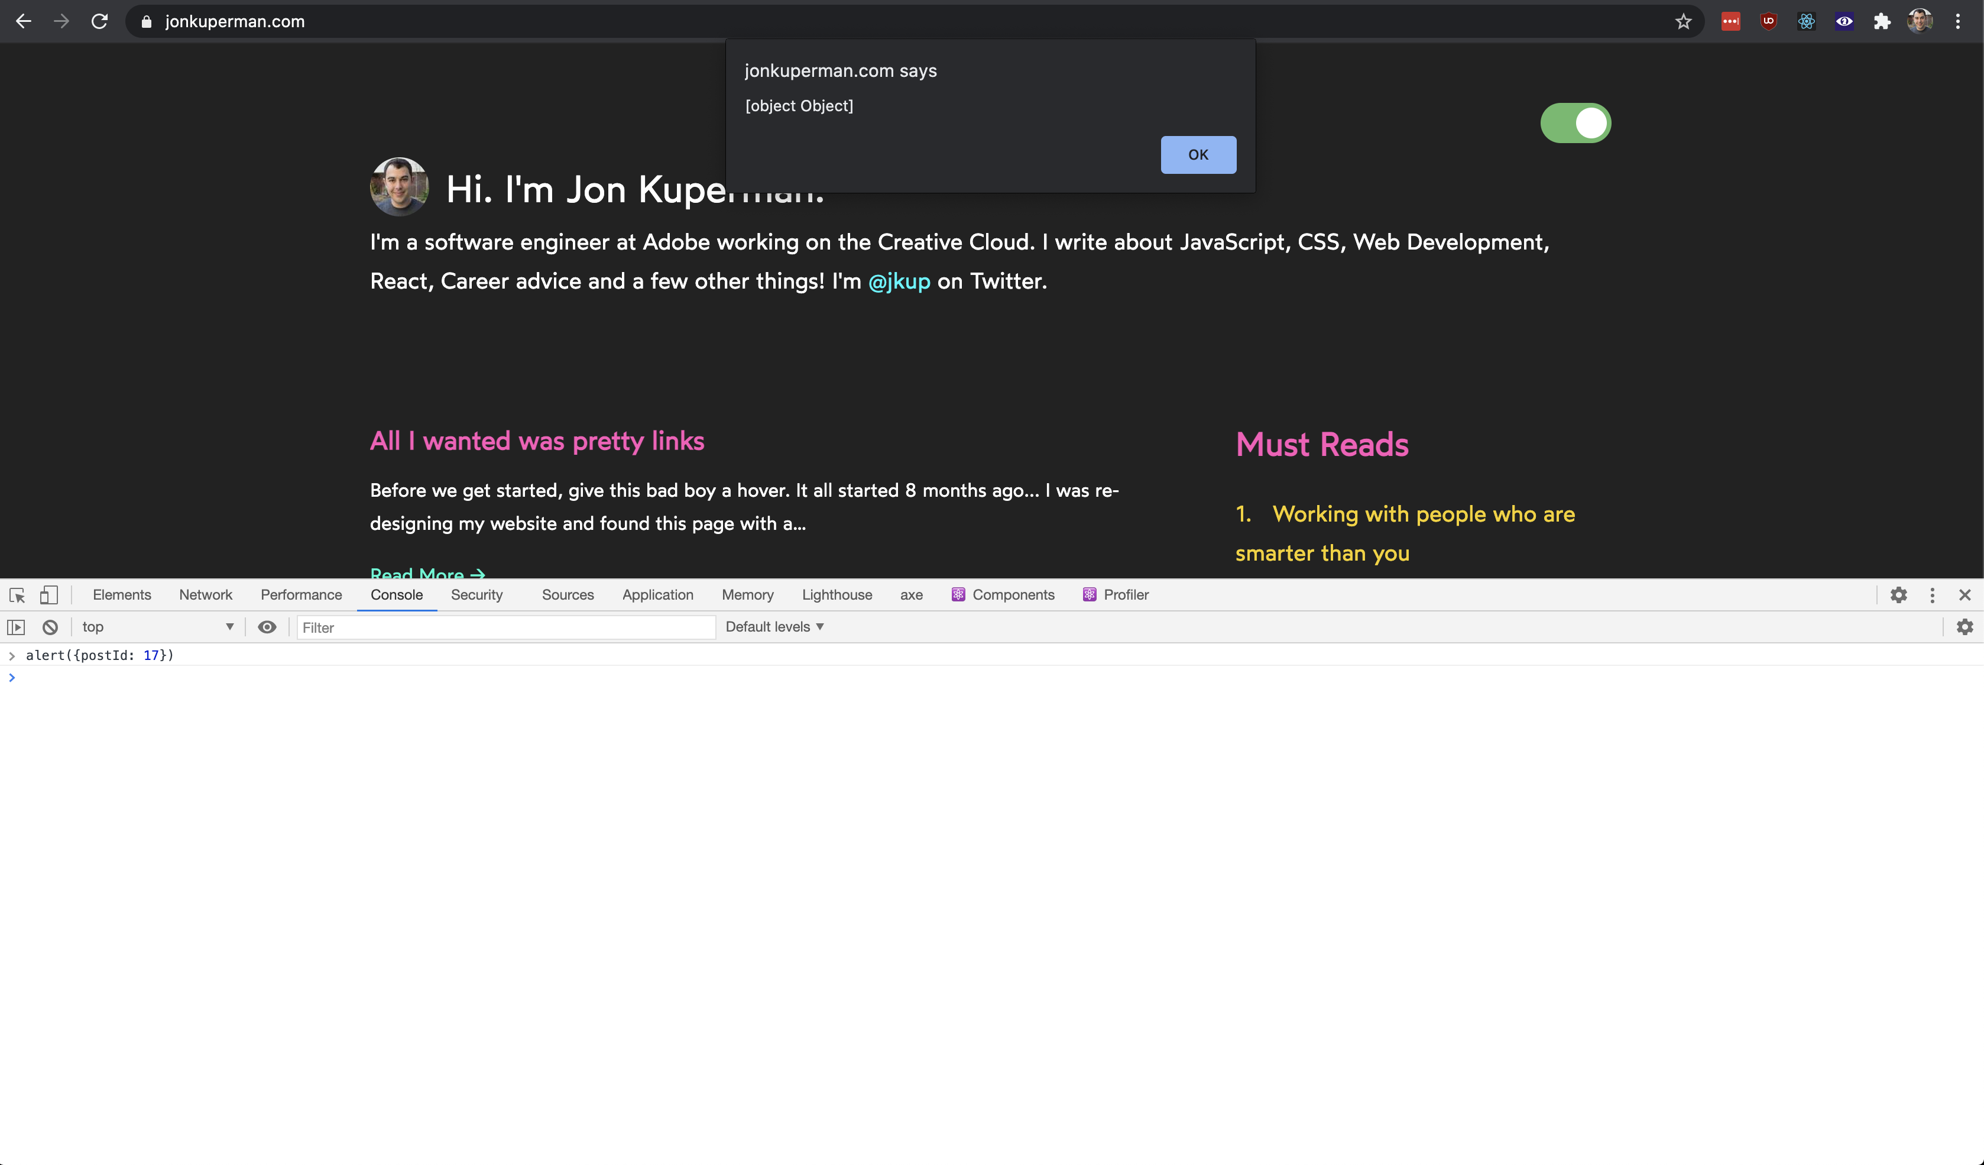Click the 'Must Reads' heading

coord(1322,445)
